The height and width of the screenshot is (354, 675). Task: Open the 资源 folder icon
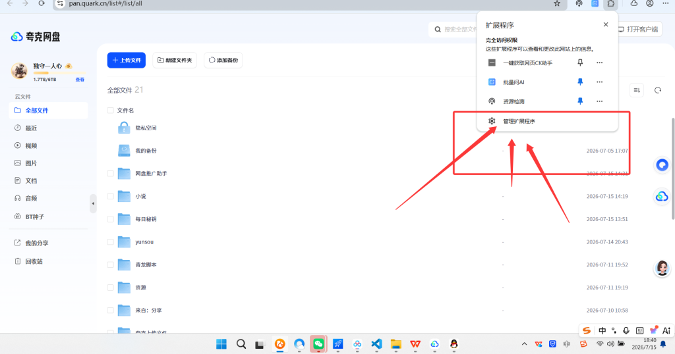click(124, 287)
